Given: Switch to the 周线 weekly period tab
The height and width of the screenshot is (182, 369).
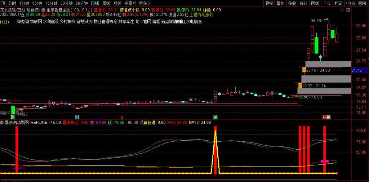Looking at the screenshot, I should [x=106, y=3].
